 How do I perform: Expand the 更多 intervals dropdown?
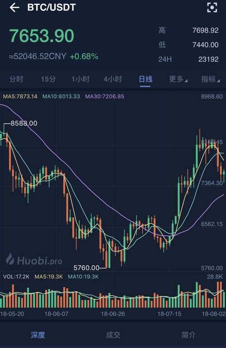point(178,79)
